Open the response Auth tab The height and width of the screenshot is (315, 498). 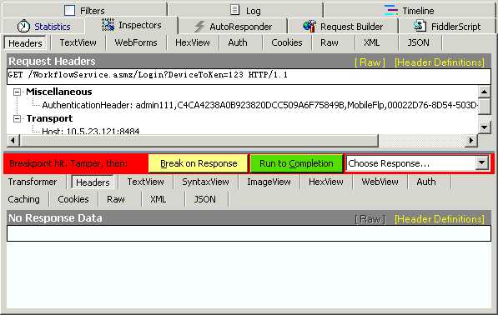426,182
